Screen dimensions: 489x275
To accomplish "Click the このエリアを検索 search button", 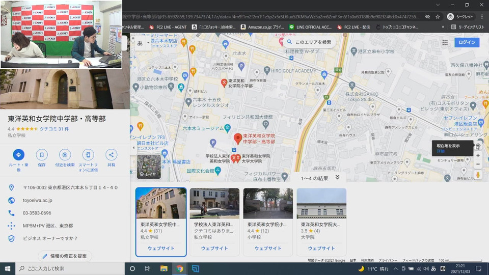I will pos(309,42).
